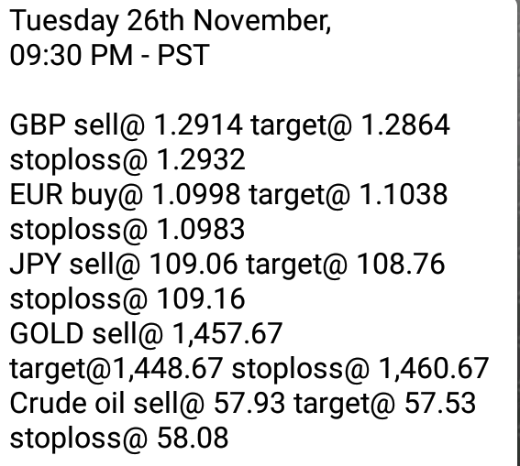Click EUR stoploss@ 1.0983 line

pos(127,230)
